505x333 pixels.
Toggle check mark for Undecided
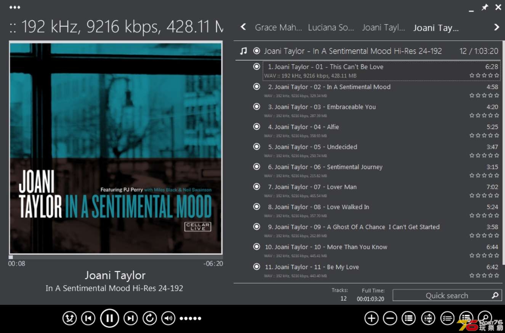tap(257, 147)
